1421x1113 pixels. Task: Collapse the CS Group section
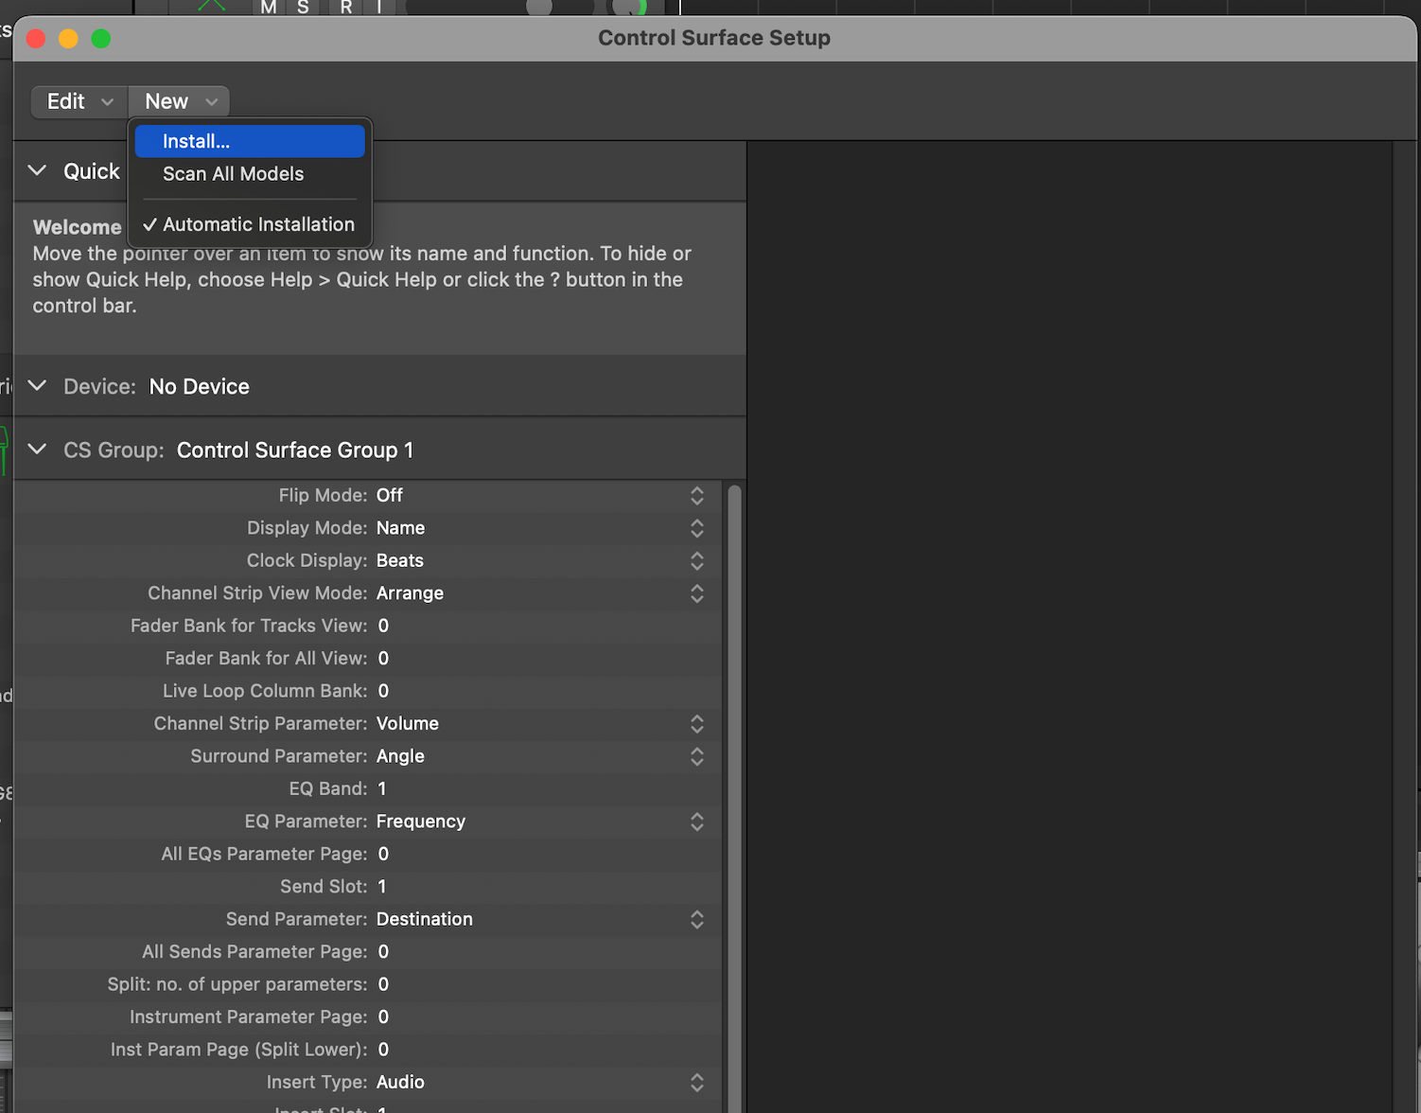coord(37,450)
